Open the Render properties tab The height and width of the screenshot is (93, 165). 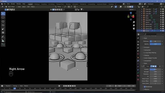138,42
